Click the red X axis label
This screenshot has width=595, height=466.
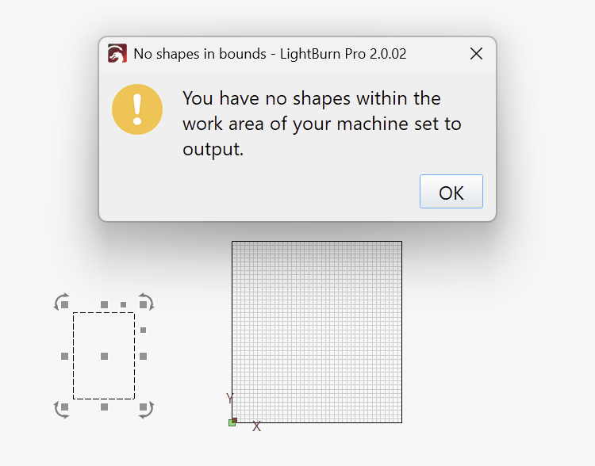[256, 427]
